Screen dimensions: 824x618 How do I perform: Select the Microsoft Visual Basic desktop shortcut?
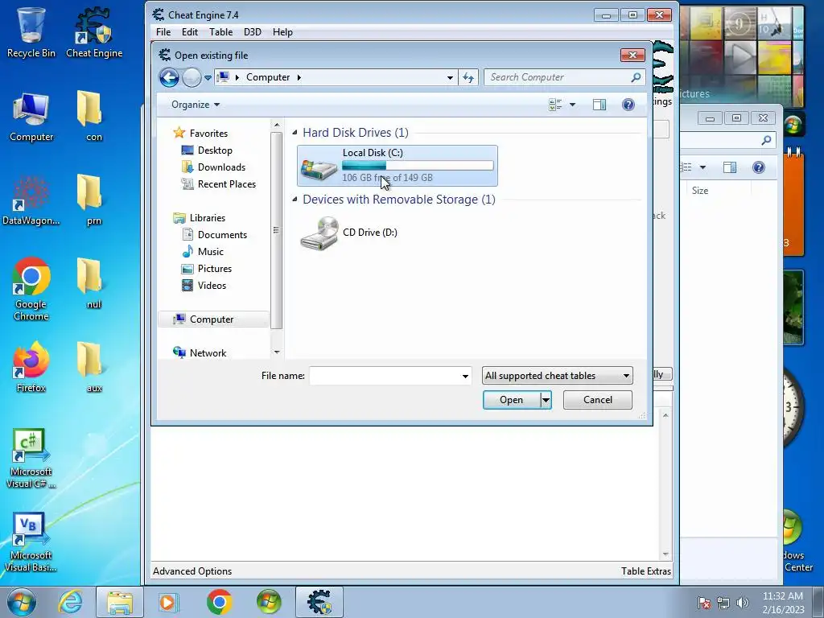click(31, 542)
